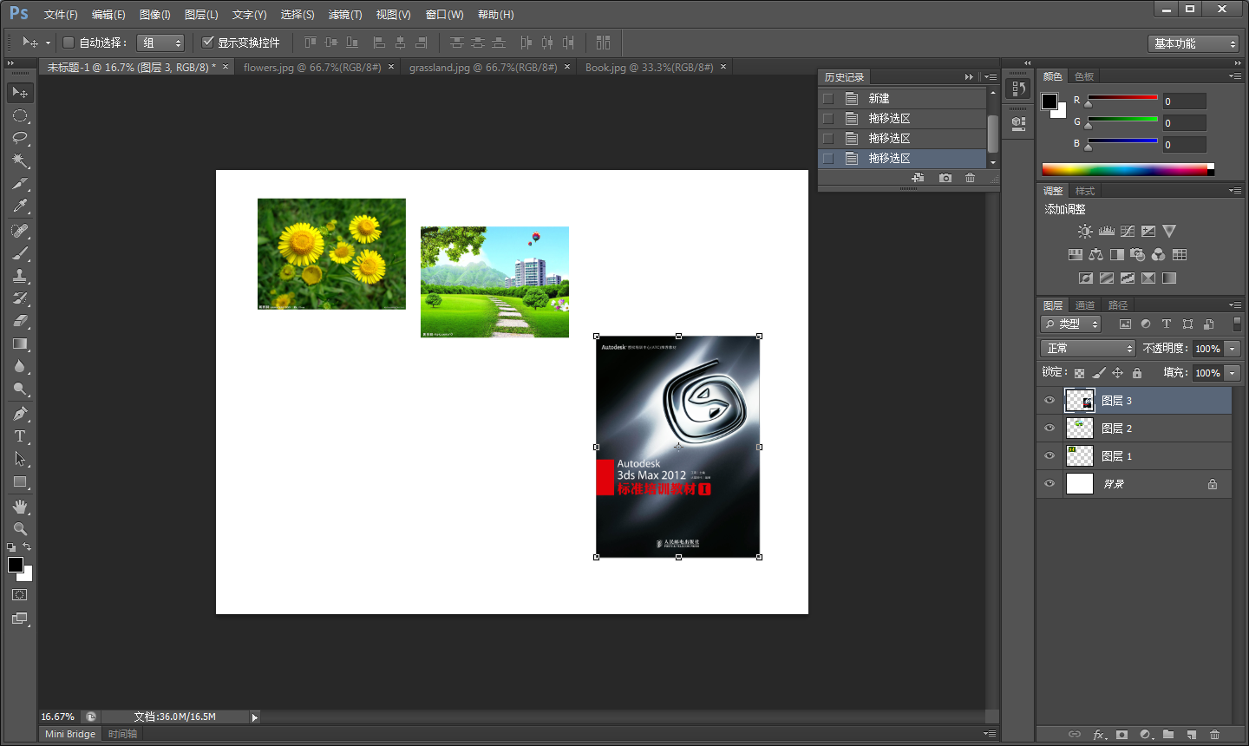The width and height of the screenshot is (1249, 746).
Task: Select the Move tool
Action: [20, 92]
